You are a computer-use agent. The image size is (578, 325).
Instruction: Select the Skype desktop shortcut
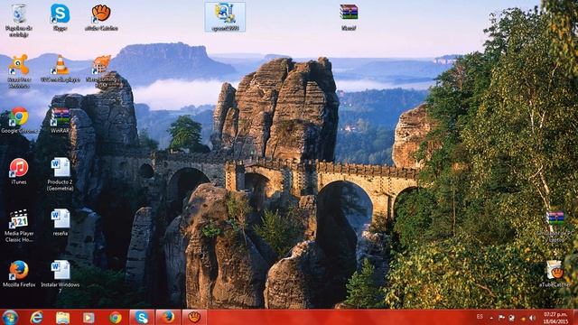pyautogui.click(x=60, y=17)
